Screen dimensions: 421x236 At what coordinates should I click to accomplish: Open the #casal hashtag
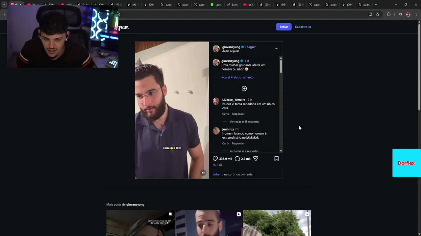(x=226, y=77)
